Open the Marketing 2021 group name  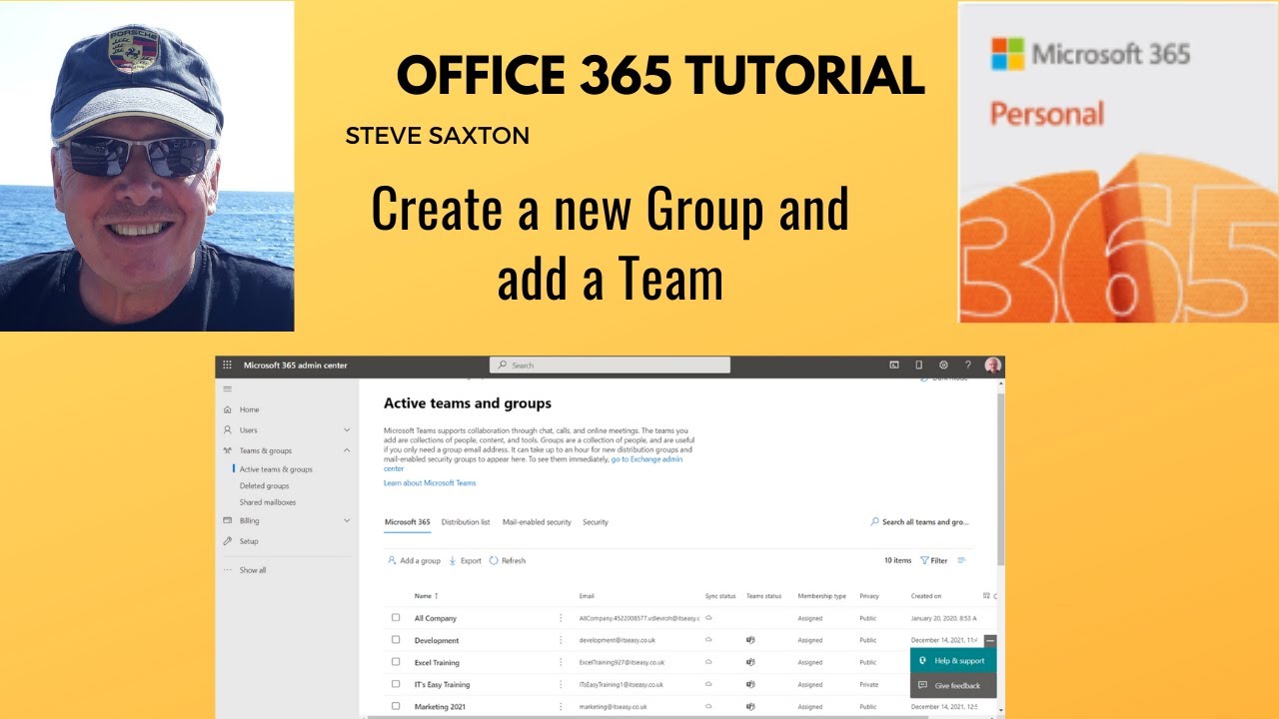[440, 707]
